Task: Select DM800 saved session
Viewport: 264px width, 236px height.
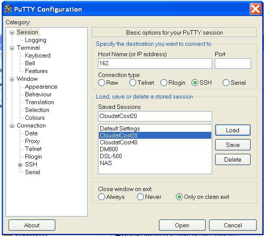Action: pyautogui.click(x=155, y=149)
